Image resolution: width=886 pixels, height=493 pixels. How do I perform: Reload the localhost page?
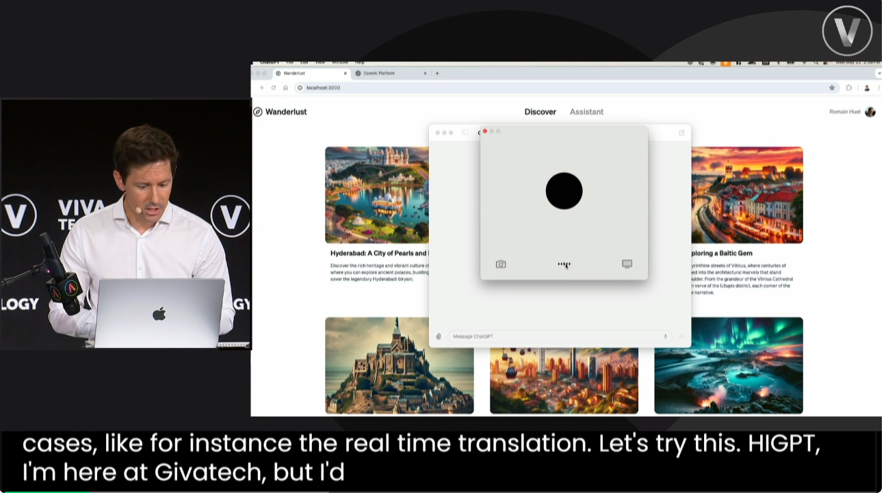click(273, 88)
